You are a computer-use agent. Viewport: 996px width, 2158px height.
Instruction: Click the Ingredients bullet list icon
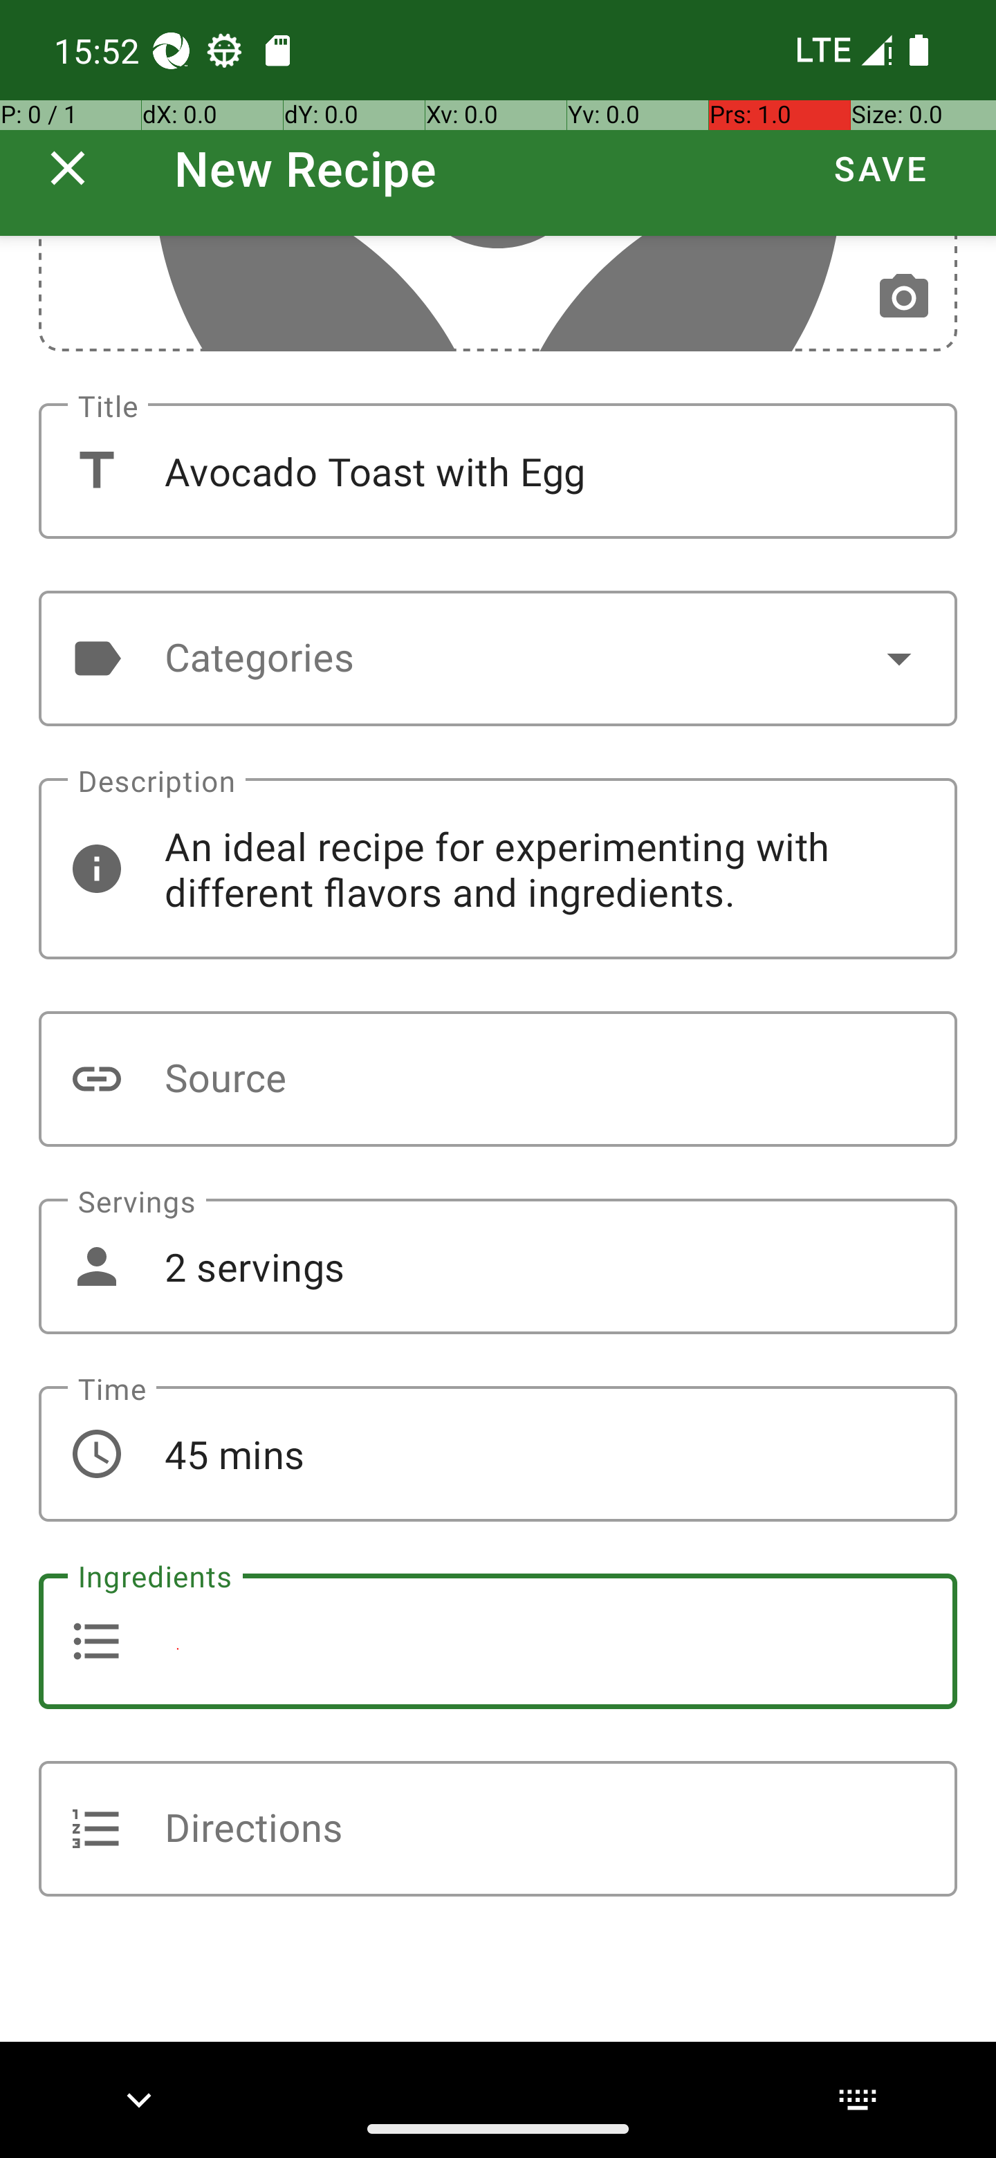pyautogui.click(x=96, y=1641)
